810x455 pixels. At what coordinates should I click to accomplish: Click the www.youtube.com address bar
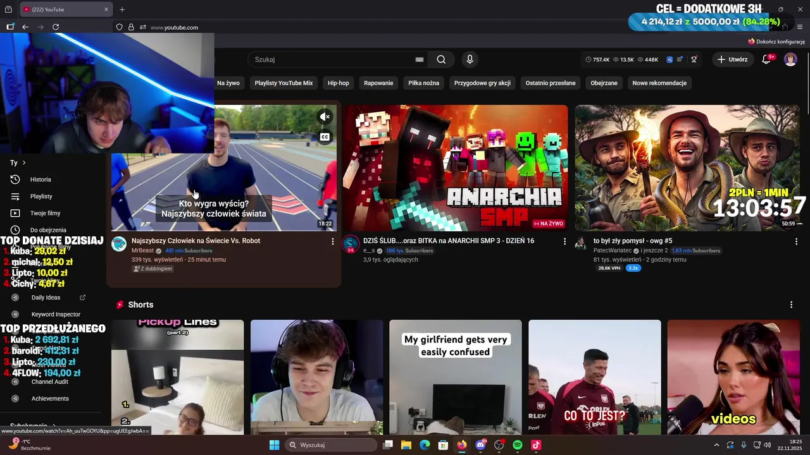point(174,27)
